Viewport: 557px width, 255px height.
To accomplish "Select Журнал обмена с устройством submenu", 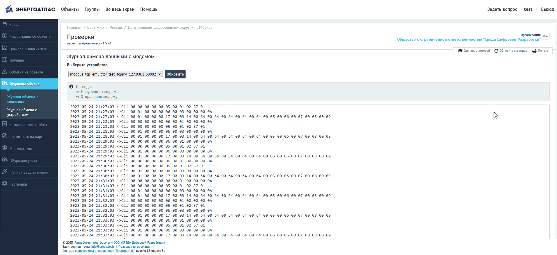I will [22, 112].
